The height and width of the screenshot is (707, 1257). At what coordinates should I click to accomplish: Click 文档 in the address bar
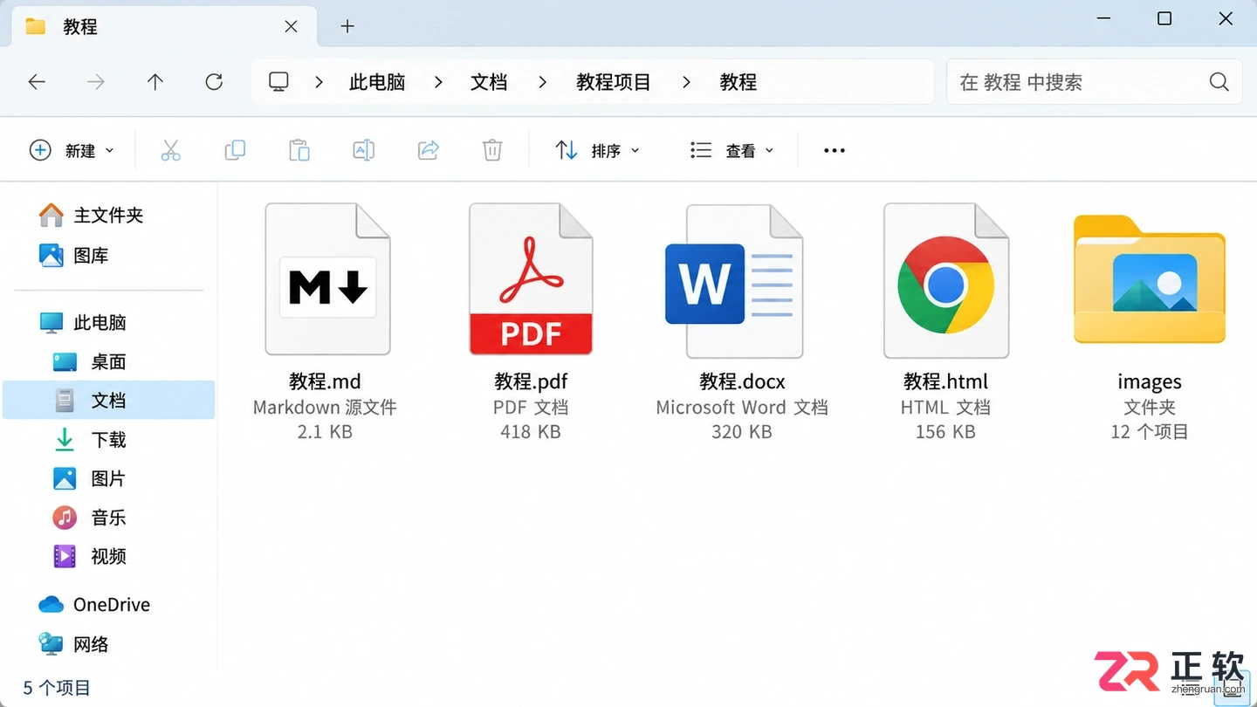pos(489,82)
